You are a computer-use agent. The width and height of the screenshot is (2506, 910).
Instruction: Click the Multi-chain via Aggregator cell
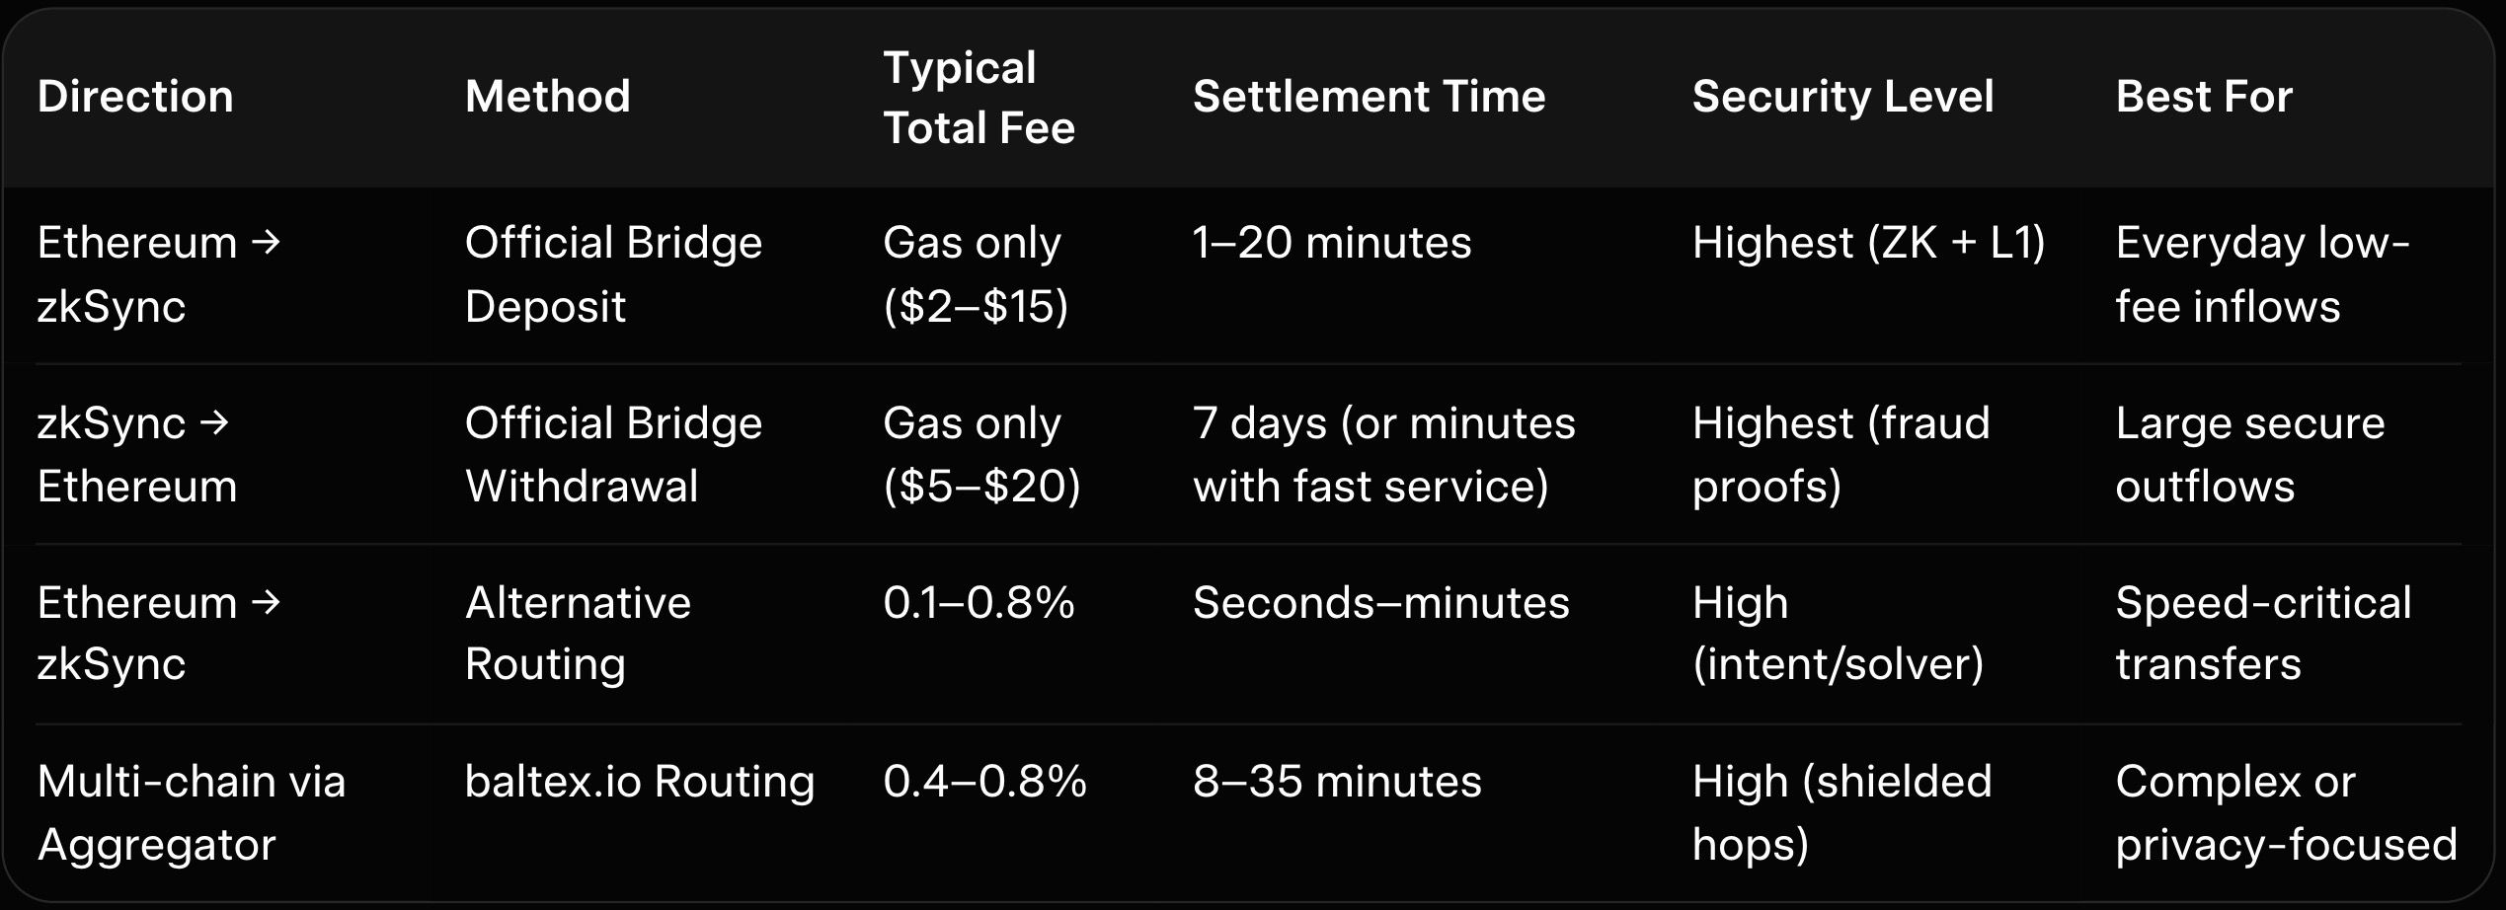pyautogui.click(x=191, y=812)
